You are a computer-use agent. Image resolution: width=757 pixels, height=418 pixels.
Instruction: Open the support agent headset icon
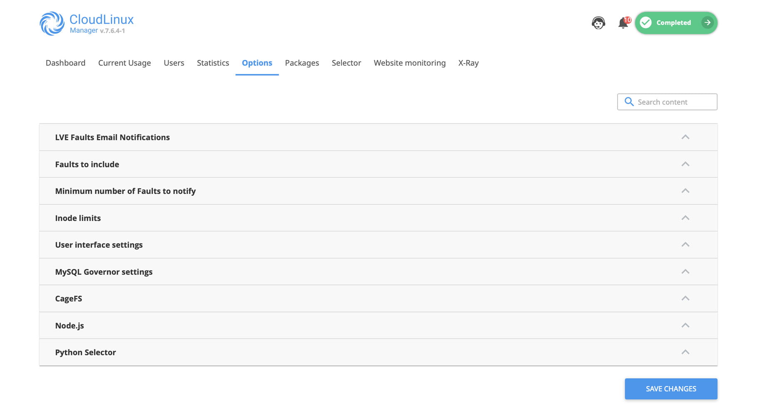point(598,23)
